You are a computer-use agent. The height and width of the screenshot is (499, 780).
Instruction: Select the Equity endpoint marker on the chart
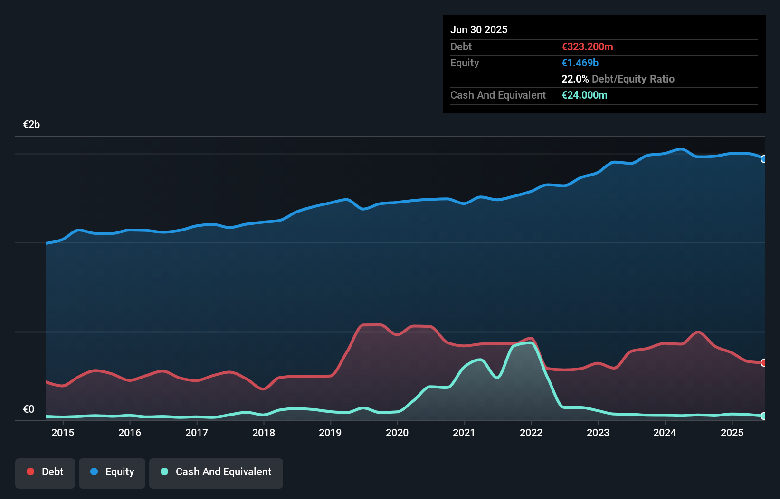764,159
